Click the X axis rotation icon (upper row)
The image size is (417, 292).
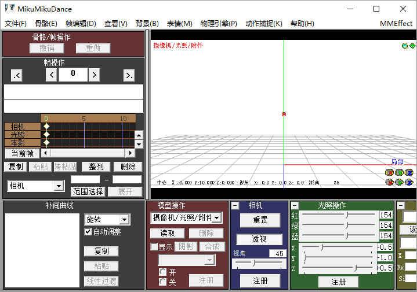(x=389, y=173)
